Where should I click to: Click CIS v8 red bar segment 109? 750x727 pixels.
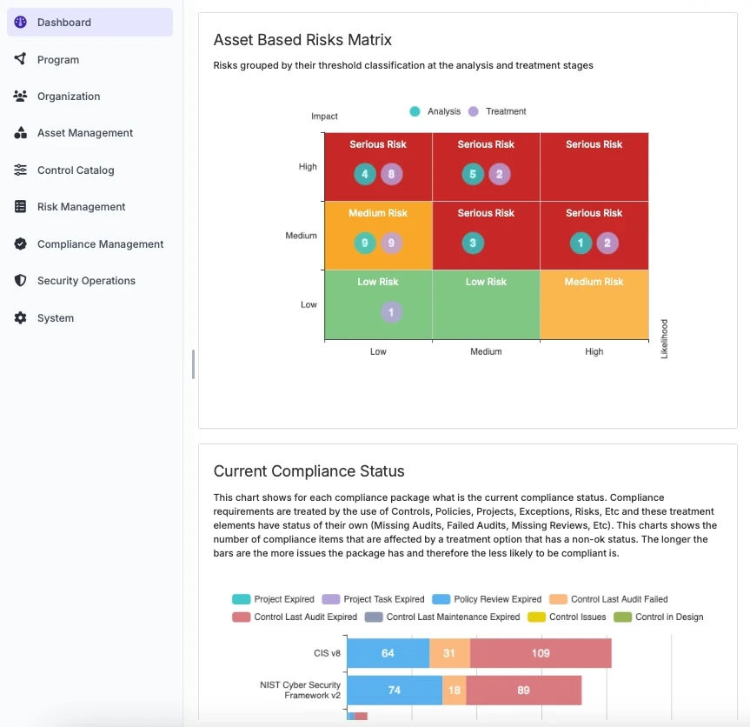[x=541, y=653]
